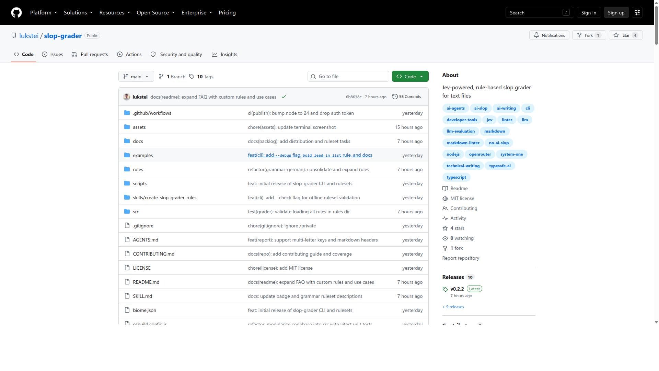Click the folder icon beside rules
This screenshot has height=371, width=659.
click(x=127, y=169)
